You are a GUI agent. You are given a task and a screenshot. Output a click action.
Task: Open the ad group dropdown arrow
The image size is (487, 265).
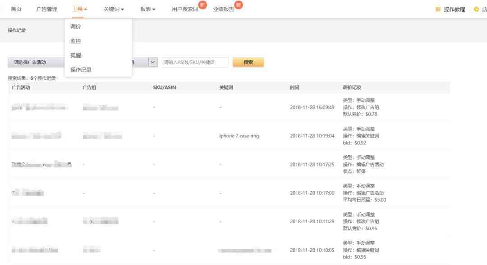153,63
